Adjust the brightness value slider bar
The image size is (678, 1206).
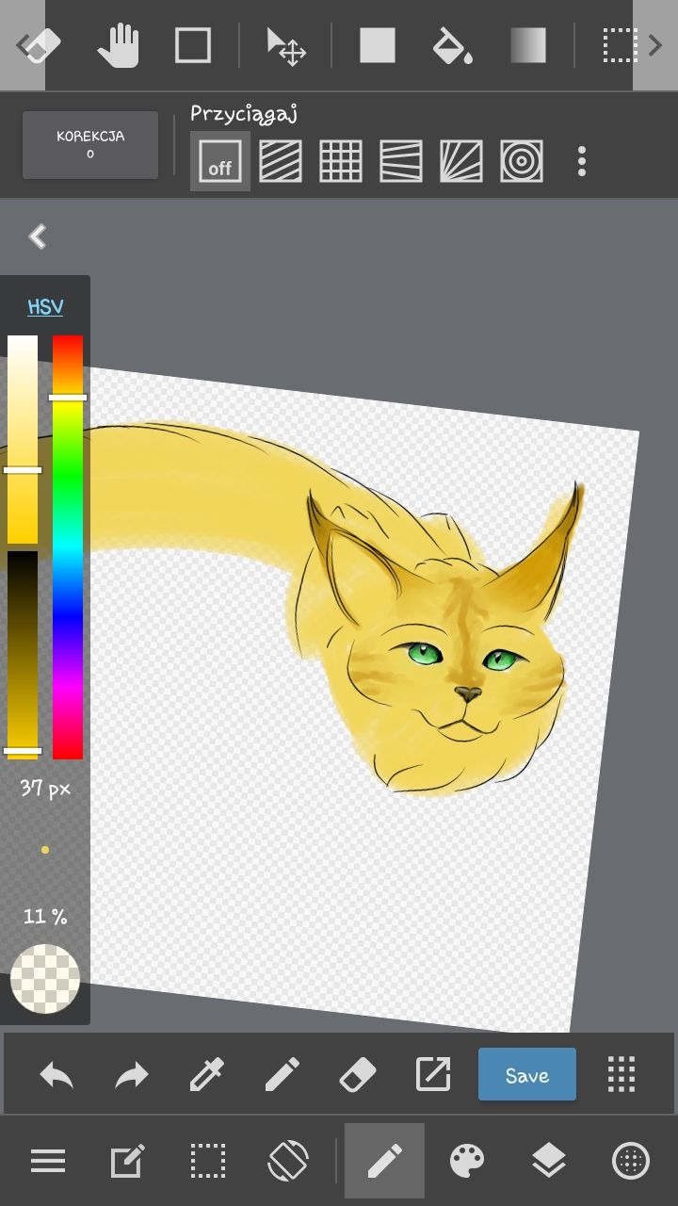click(x=23, y=655)
